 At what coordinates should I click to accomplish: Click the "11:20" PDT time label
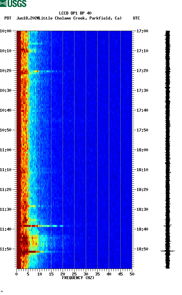tap(6, 190)
